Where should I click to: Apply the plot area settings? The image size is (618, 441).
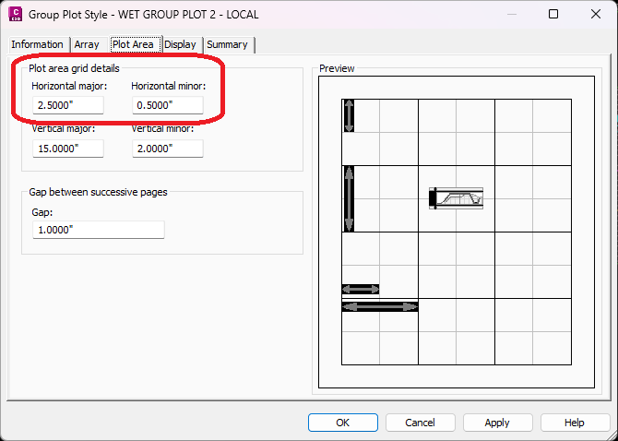pyautogui.click(x=497, y=423)
